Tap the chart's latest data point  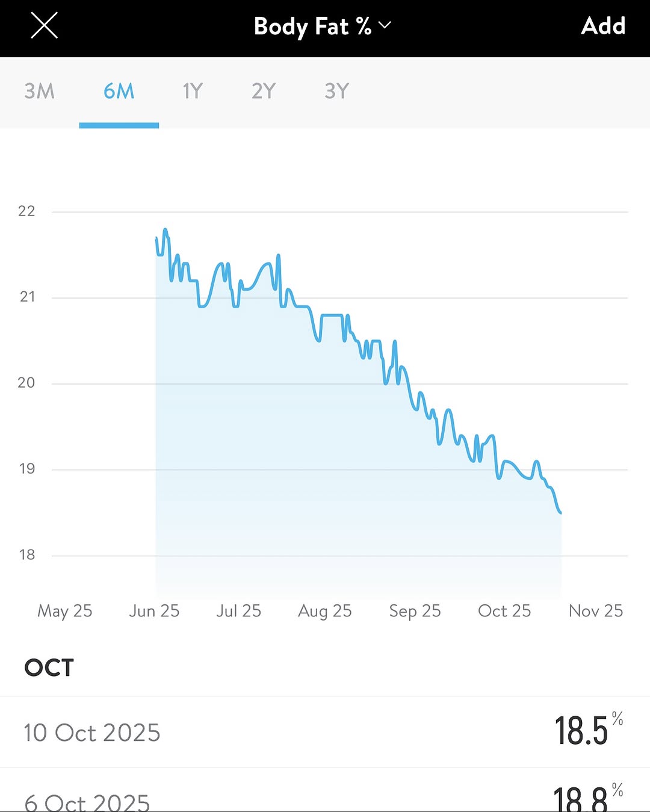[560, 513]
